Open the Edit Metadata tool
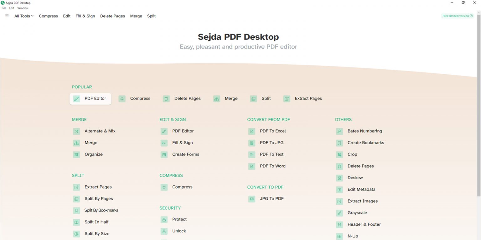The height and width of the screenshot is (240, 481). tap(361, 189)
